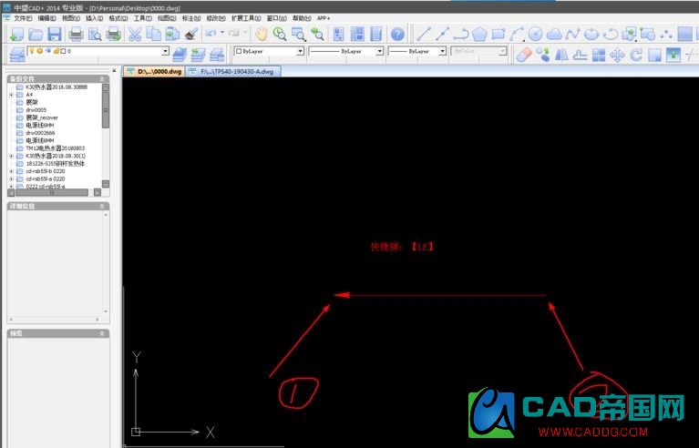Select the Polygon tool

point(479,34)
